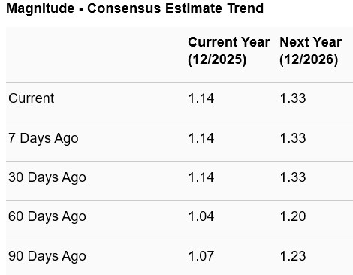
Task: Select 7 Days Ago 1.14 value
Action: tap(201, 138)
